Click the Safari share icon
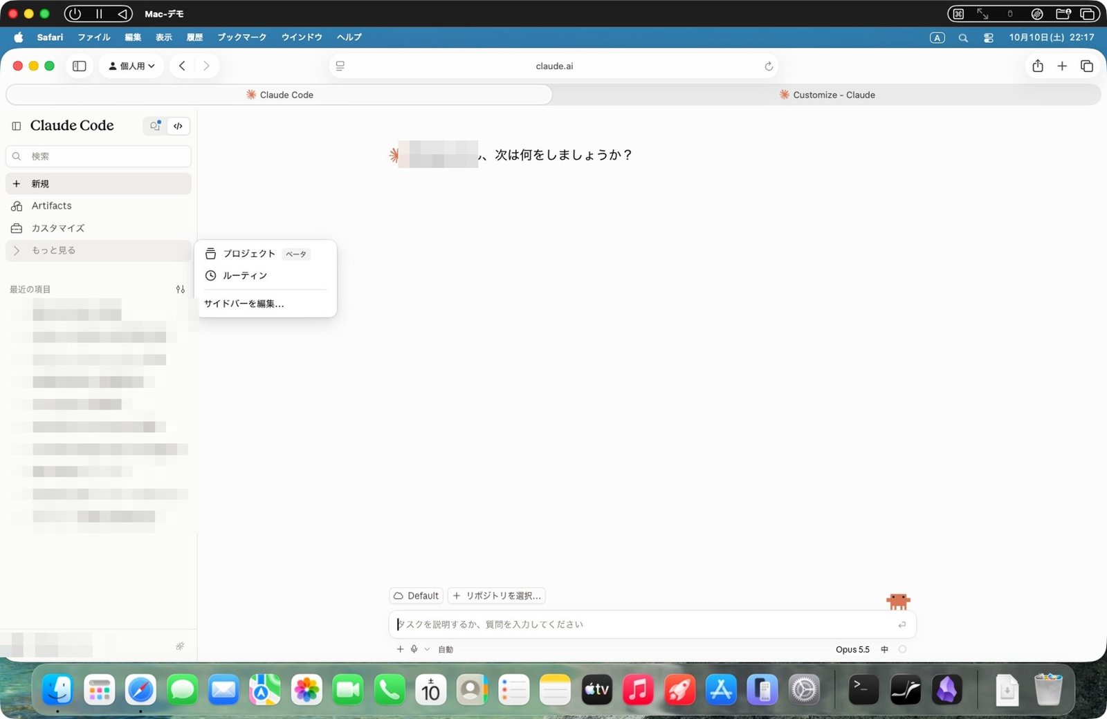Viewport: 1107px width, 719px height. click(1038, 66)
